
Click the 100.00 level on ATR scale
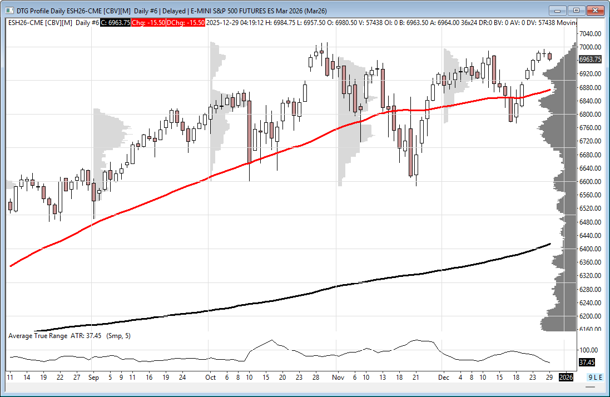[588, 350]
